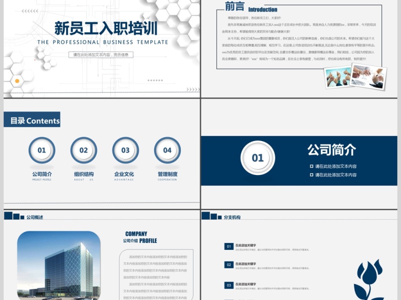Check the first 请在此处添加文本内容 bullet box

311,166
